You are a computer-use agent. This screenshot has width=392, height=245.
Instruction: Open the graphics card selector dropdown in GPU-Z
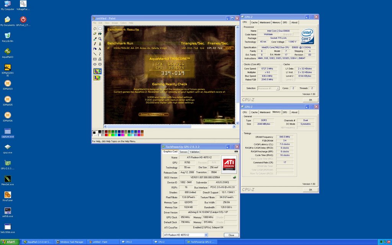pyautogui.click(x=206, y=235)
